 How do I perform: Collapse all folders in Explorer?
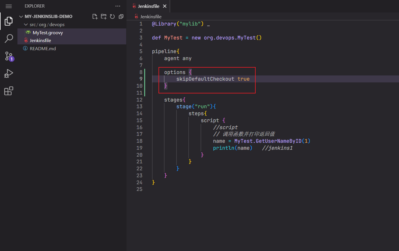coord(121,17)
